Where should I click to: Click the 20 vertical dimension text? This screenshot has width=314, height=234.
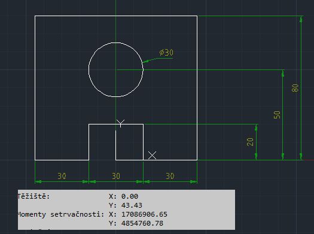pyautogui.click(x=250, y=142)
